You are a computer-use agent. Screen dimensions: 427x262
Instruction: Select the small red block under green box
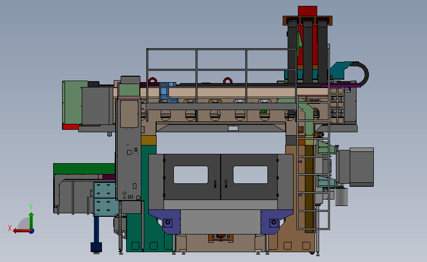point(71,127)
